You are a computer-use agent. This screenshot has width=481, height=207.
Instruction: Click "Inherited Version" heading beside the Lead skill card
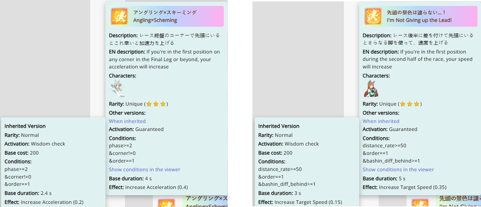pos(279,126)
